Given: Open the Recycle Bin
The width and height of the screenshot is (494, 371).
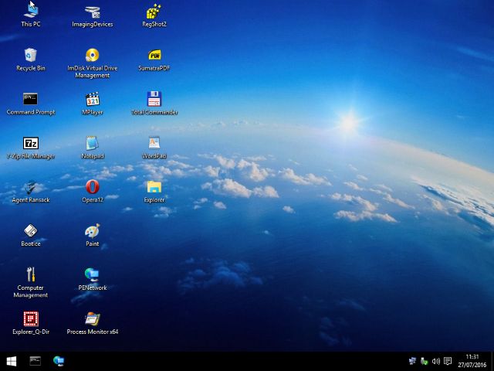Looking at the screenshot, I should click(x=31, y=56).
